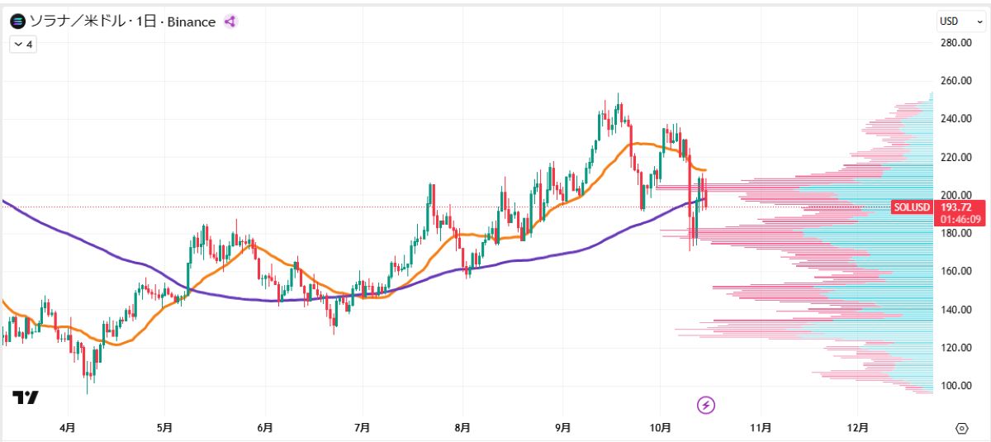Click the Solana coin logo icon

pyautogui.click(x=17, y=22)
